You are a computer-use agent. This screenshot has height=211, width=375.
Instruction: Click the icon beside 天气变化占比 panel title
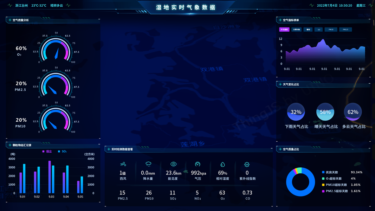click(280, 84)
